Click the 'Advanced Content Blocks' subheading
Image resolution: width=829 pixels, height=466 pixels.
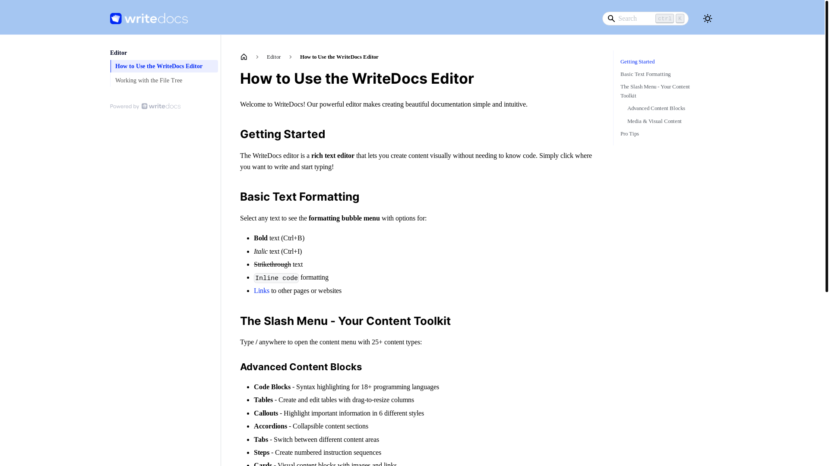click(x=301, y=367)
